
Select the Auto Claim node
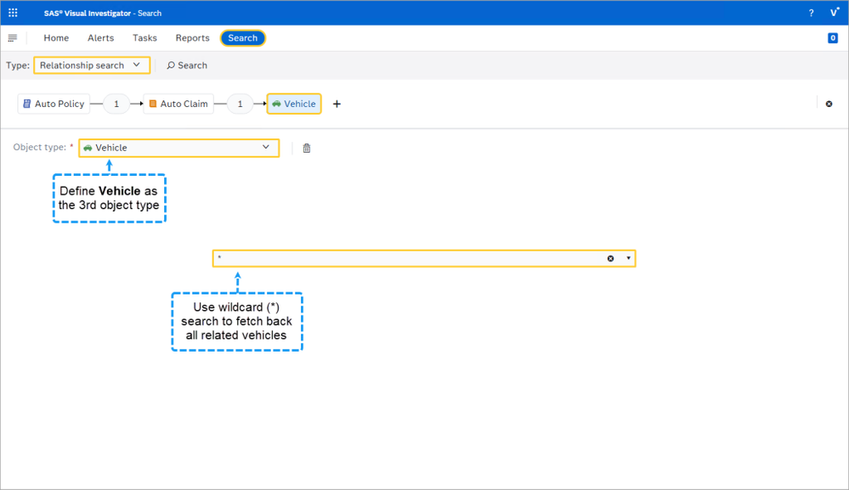coord(178,104)
